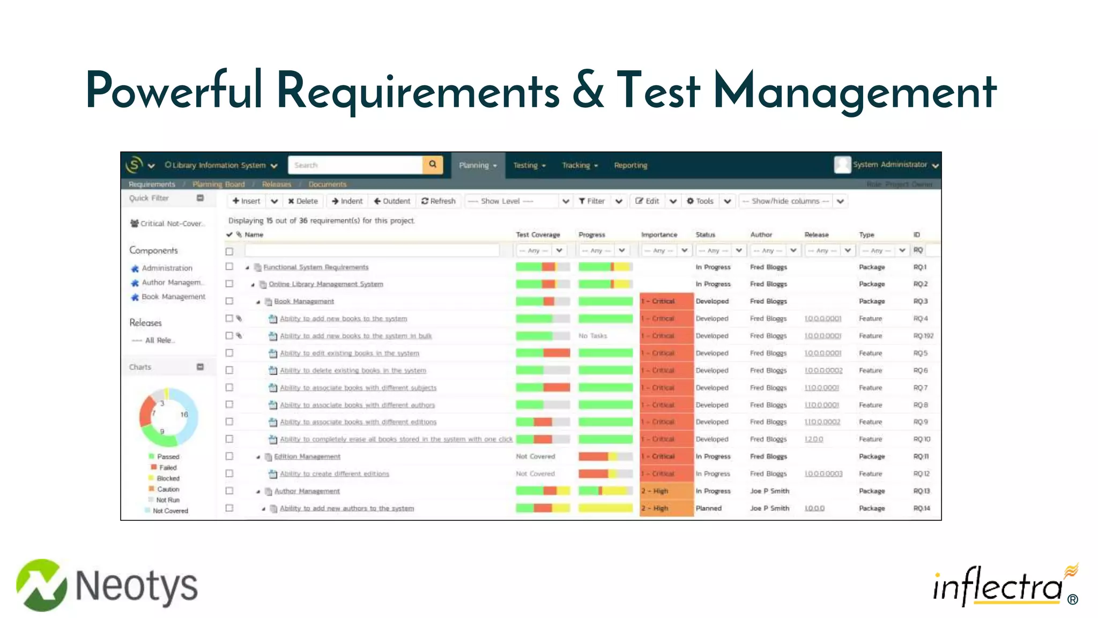Click the Insert button

point(247,201)
